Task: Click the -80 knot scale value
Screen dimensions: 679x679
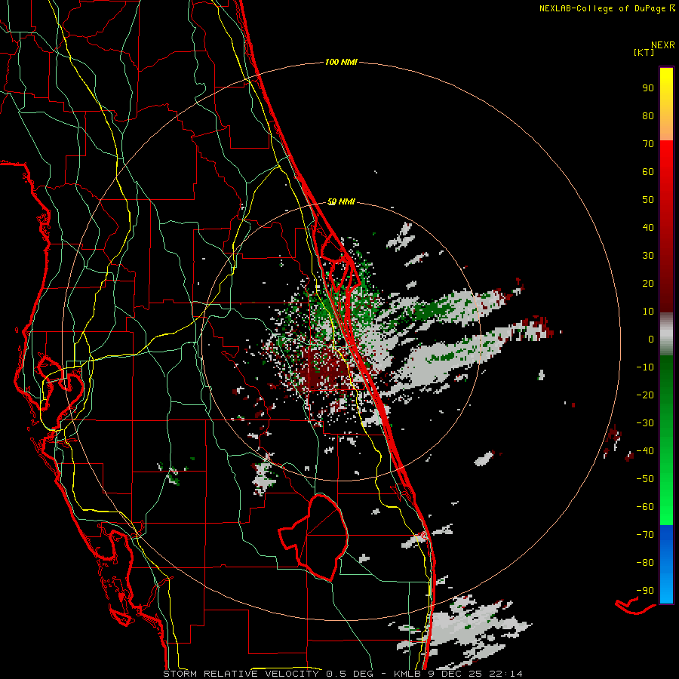Action: 645,563
